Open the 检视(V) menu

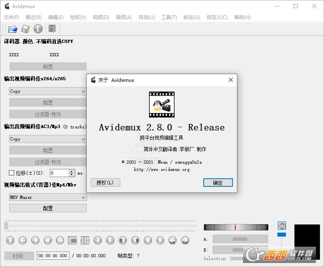(78, 17)
